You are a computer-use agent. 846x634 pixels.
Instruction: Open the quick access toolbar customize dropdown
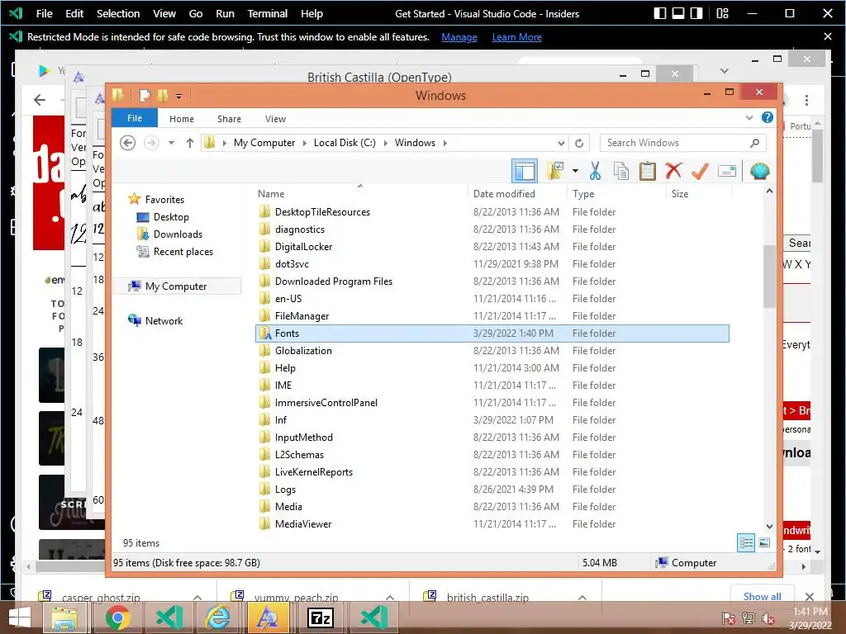[178, 96]
